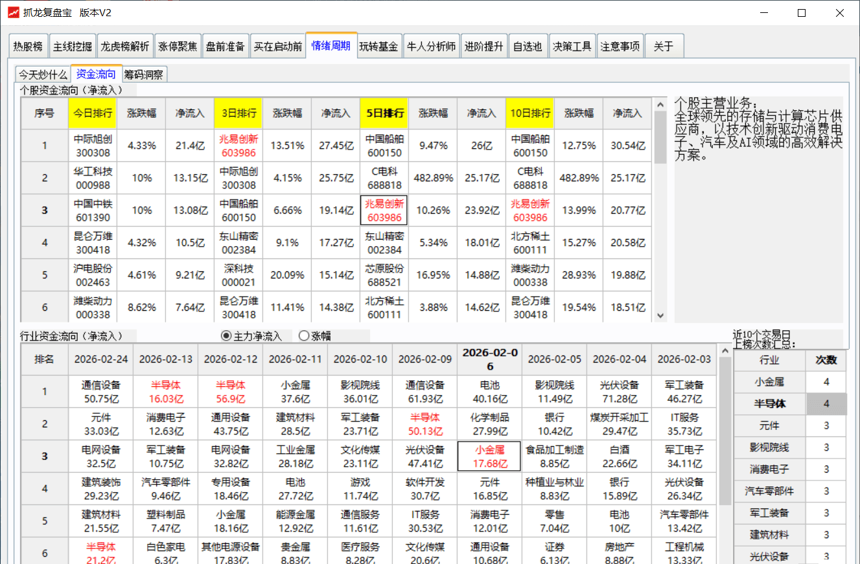This screenshot has height=564, width=860.
Task: Select 中际旭创 300308 in 今日排行 column
Action: pos(93,146)
